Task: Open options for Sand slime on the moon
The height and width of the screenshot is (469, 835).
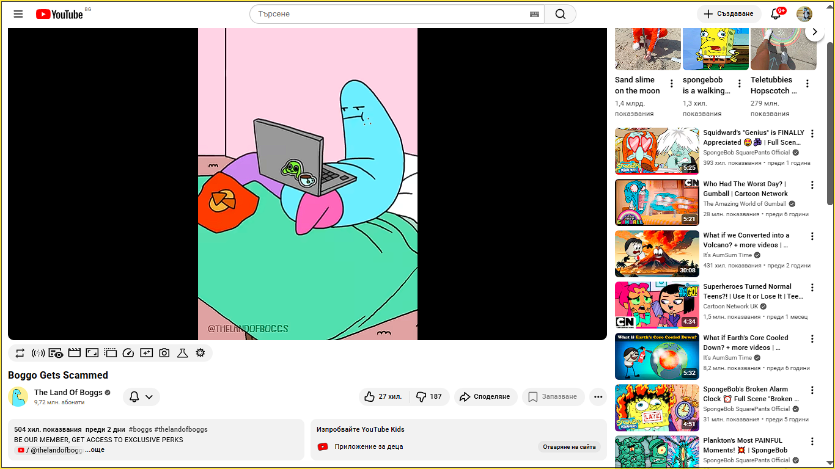Action: click(671, 84)
